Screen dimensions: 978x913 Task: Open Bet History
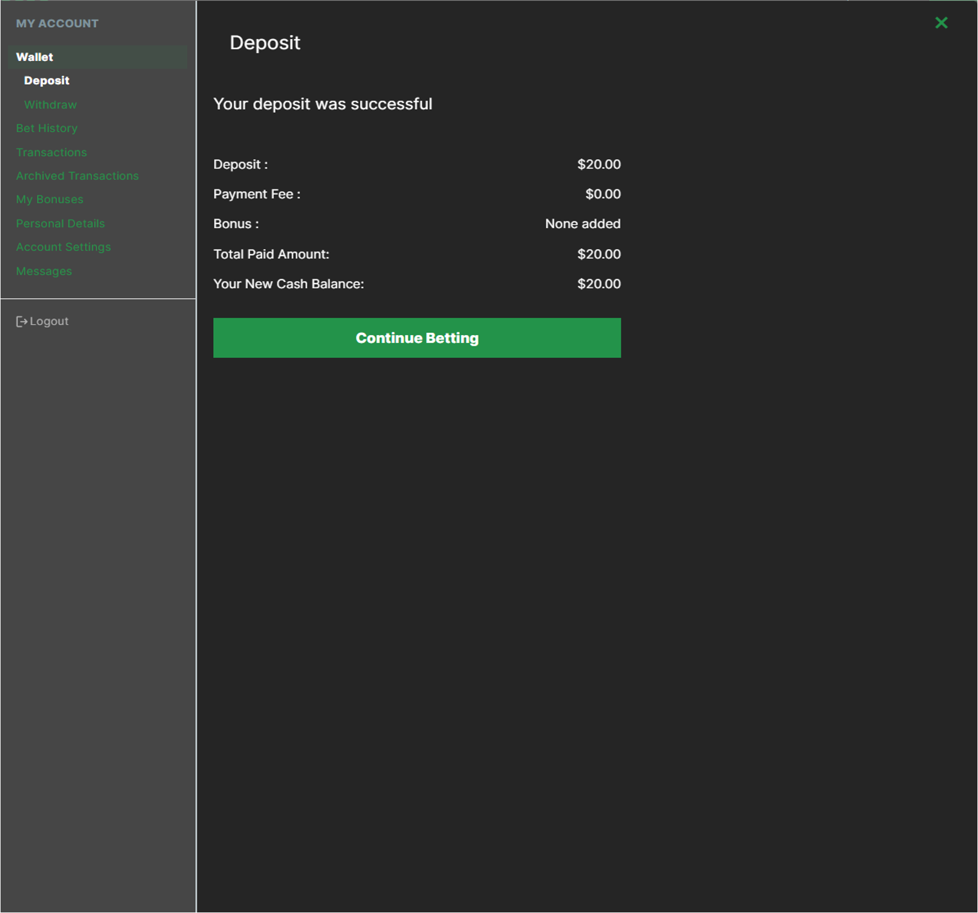coord(46,128)
